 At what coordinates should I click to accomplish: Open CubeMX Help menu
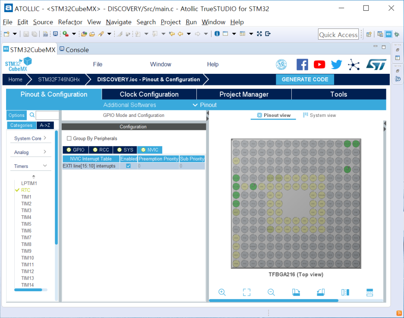pos(213,64)
